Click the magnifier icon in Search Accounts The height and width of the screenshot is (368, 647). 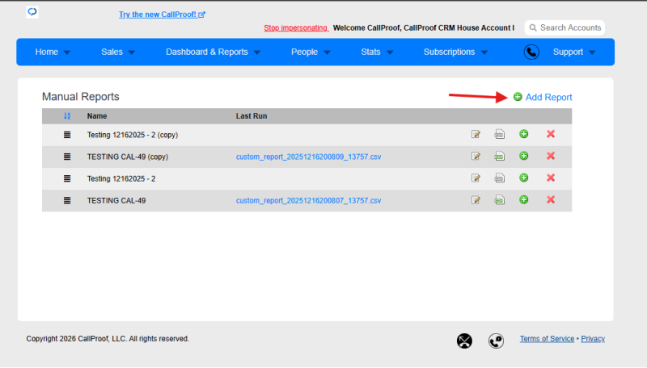point(533,27)
